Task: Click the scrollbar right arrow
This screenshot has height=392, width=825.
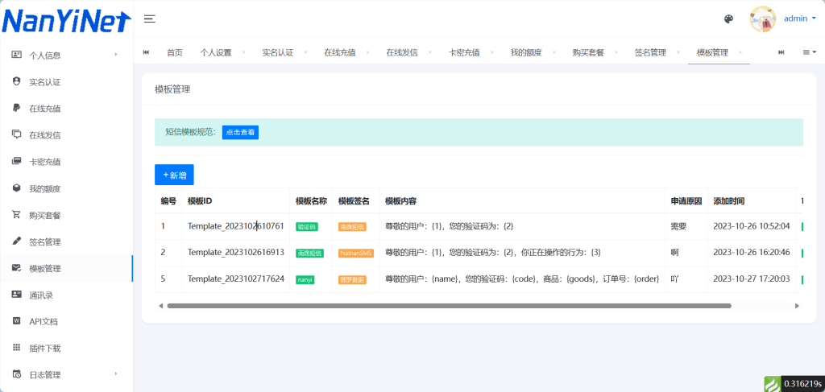Action: tap(797, 305)
